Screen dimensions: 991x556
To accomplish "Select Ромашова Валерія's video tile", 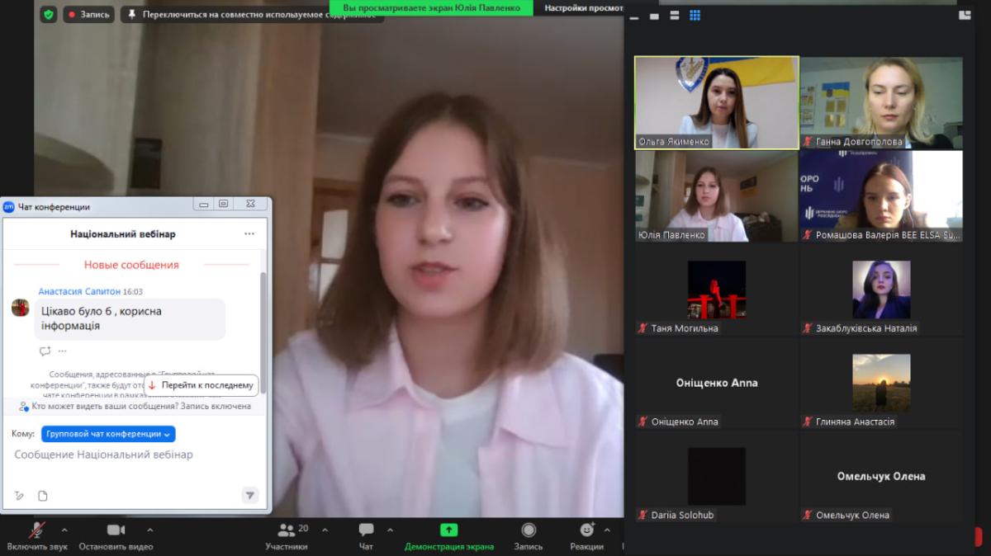I will pos(882,196).
